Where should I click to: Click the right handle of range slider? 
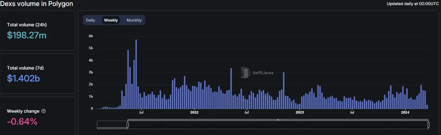coord(428,125)
